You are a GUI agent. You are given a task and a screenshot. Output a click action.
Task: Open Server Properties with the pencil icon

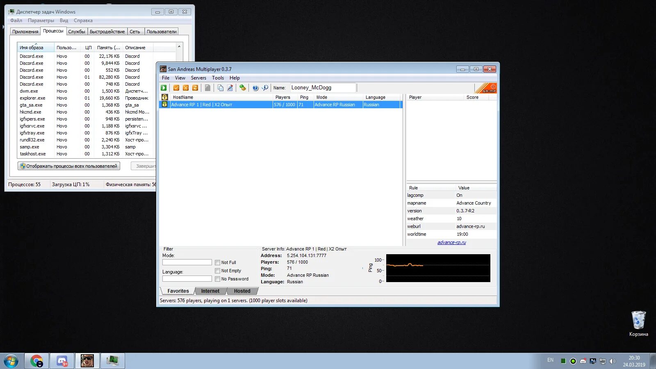[230, 88]
